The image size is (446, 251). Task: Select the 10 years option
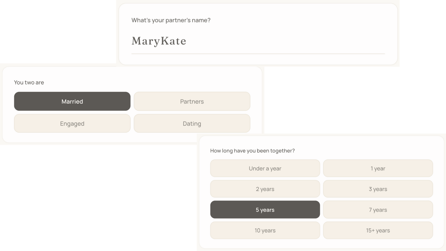tap(265, 230)
